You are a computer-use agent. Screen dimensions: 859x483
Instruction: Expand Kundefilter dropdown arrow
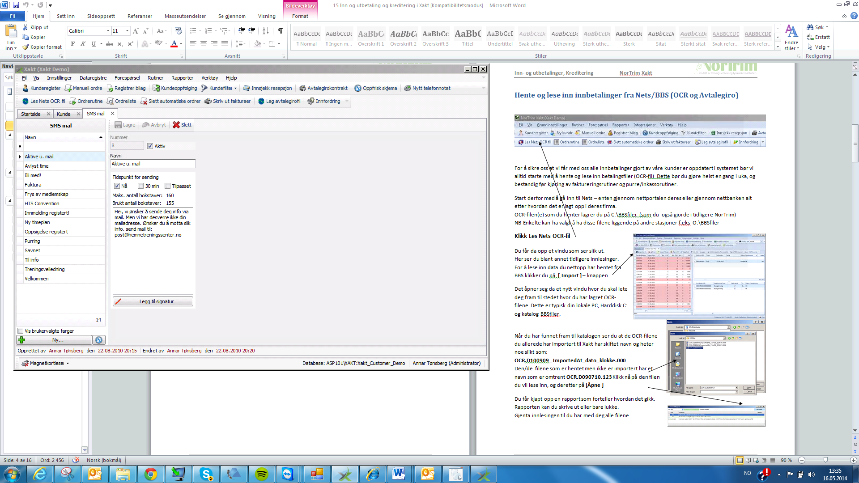tap(235, 88)
